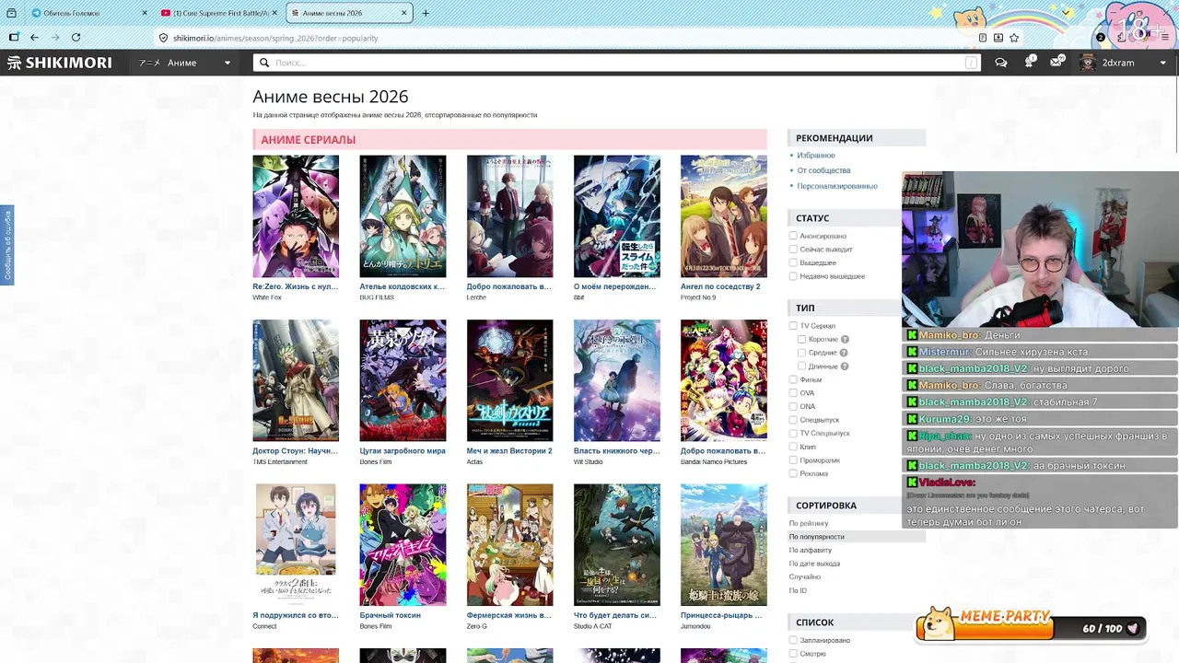Enable the TV Сериал type checkbox

(x=793, y=326)
